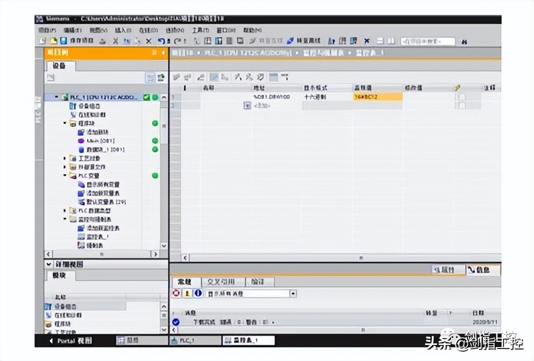Viewport: 534px width, 361px height.
Task: Open the message filter dropdown arrow
Action: click(293, 293)
